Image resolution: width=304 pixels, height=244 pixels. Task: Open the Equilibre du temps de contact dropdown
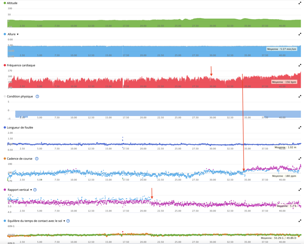click(x=64, y=221)
